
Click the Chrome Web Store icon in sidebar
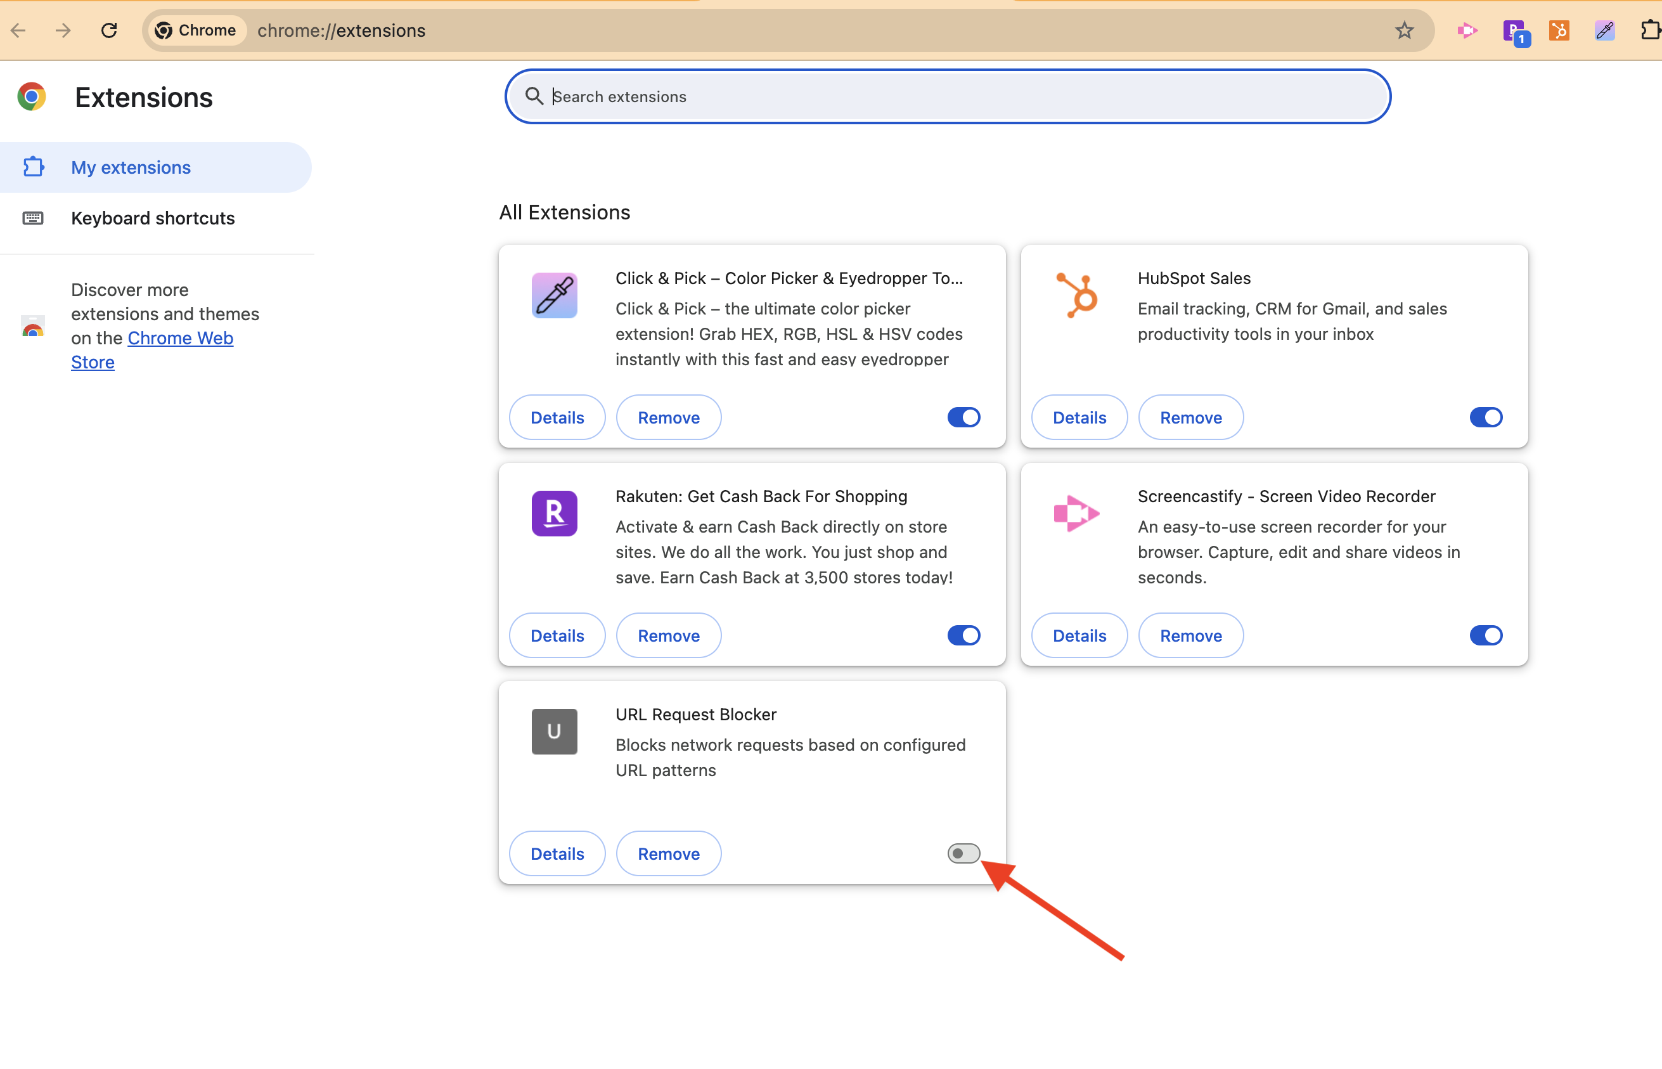coord(32,327)
